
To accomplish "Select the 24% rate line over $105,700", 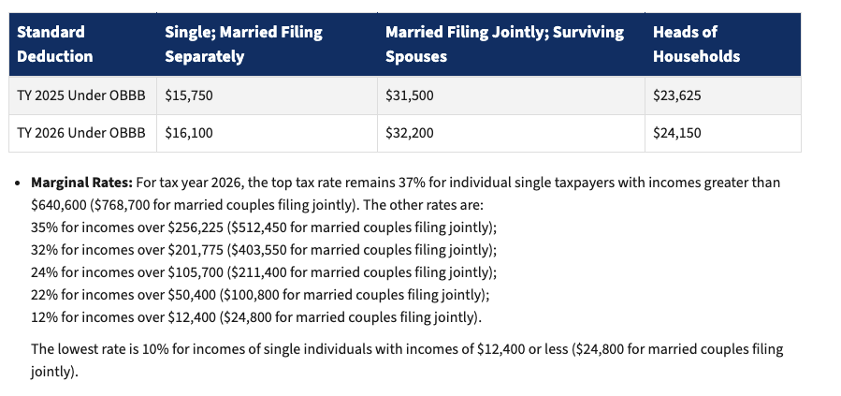I will point(263,272).
